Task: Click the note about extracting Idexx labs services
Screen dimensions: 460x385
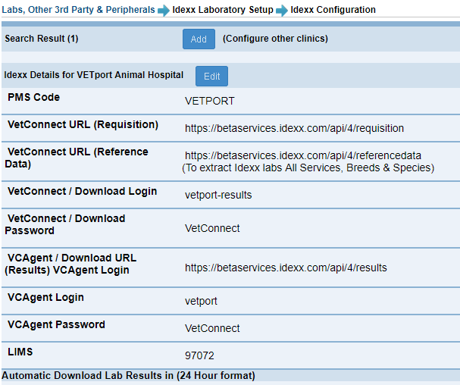Action: point(308,167)
